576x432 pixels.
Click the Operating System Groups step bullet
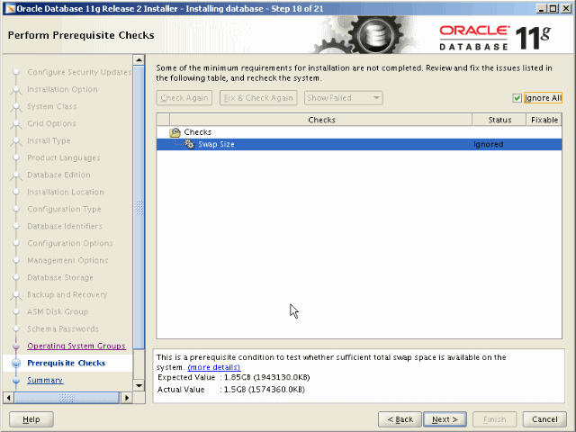[16, 346]
